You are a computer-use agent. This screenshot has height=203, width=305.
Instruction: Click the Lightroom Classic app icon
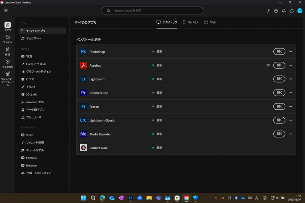[x=83, y=120]
